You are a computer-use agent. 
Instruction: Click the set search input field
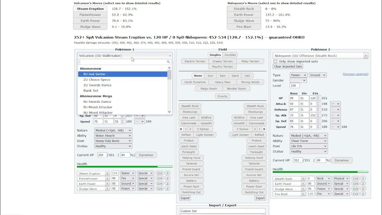click(x=125, y=62)
